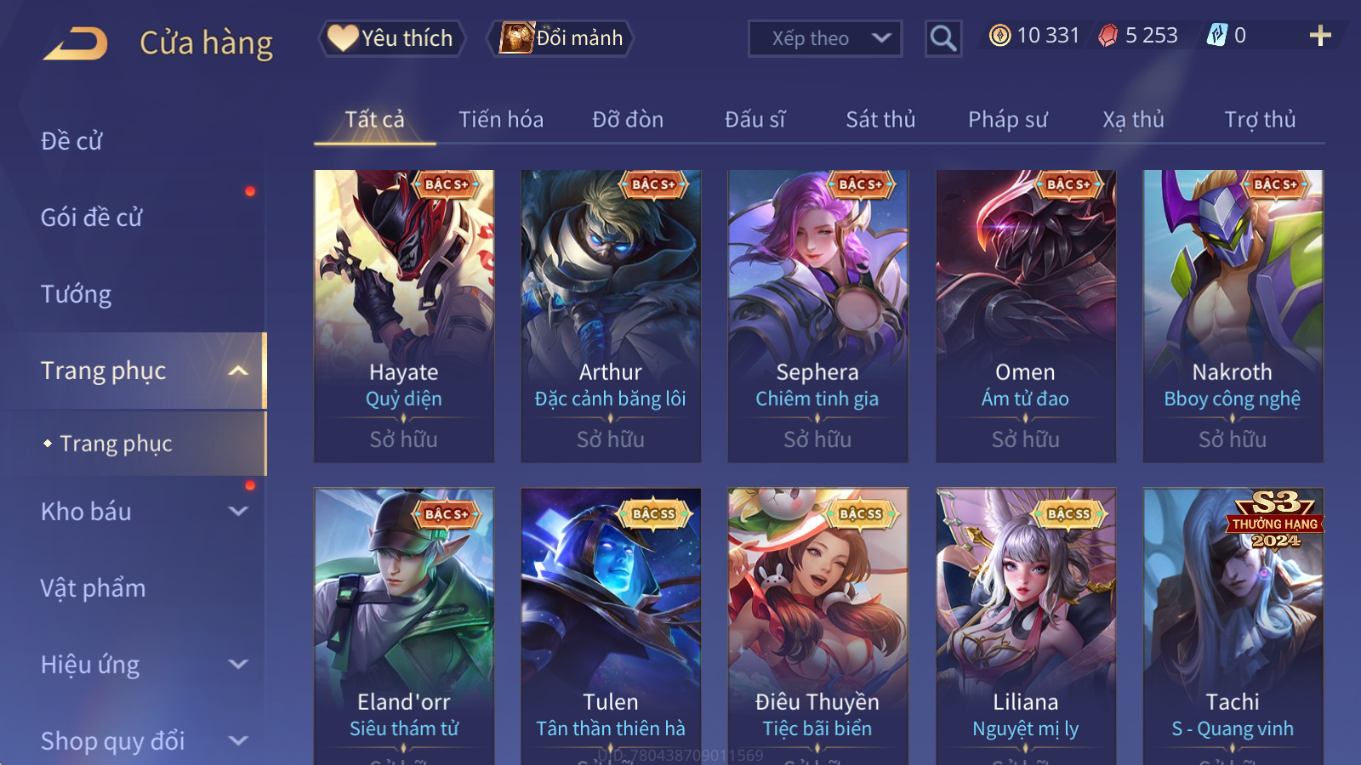Open the Tachi S - Quang vinh skin card

coord(1233,626)
